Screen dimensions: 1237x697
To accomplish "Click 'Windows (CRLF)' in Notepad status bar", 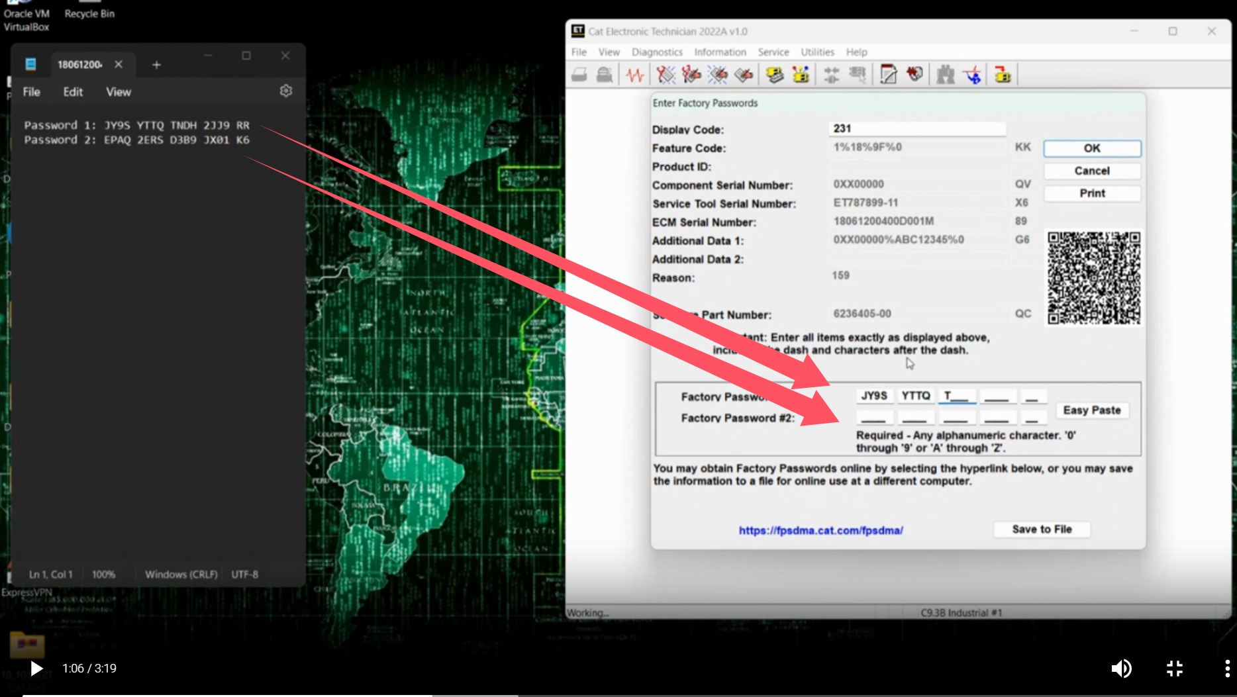I will pyautogui.click(x=181, y=575).
